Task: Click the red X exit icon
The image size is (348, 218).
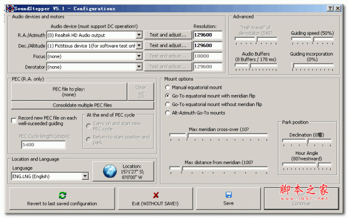Action: point(156,195)
